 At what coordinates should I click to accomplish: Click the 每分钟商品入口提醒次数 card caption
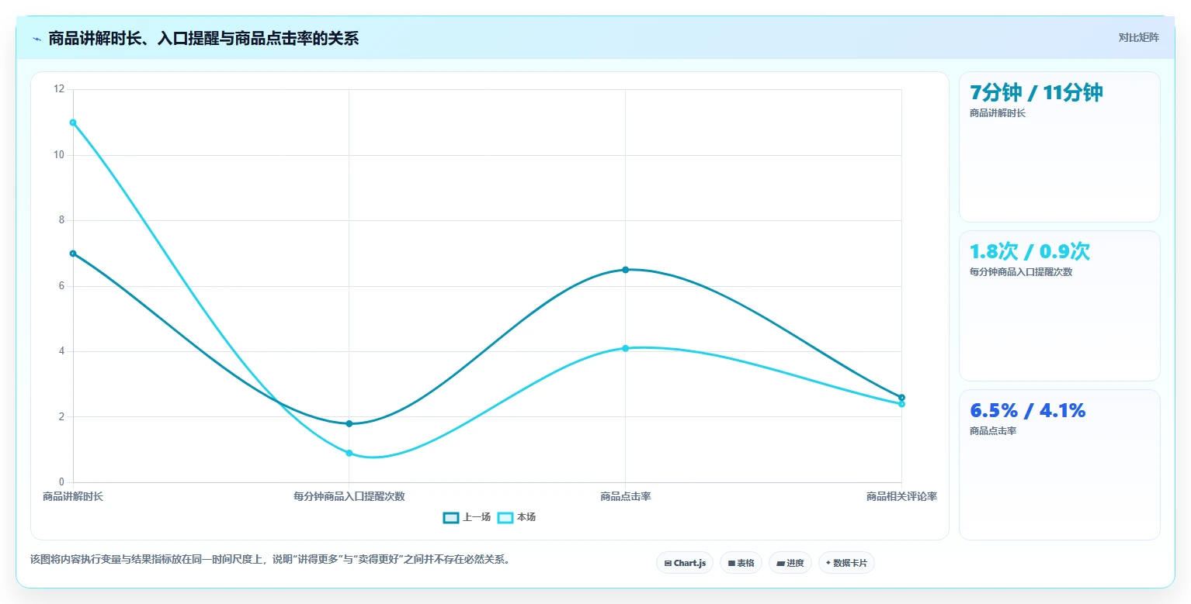coord(1021,272)
